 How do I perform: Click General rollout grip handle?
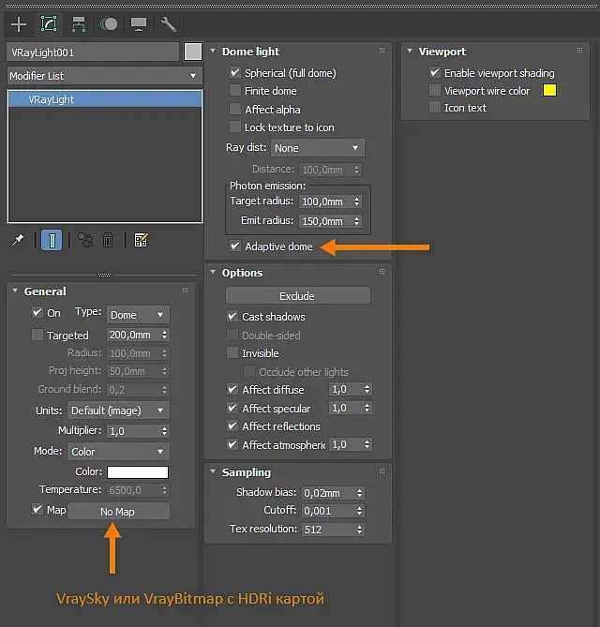click(186, 291)
